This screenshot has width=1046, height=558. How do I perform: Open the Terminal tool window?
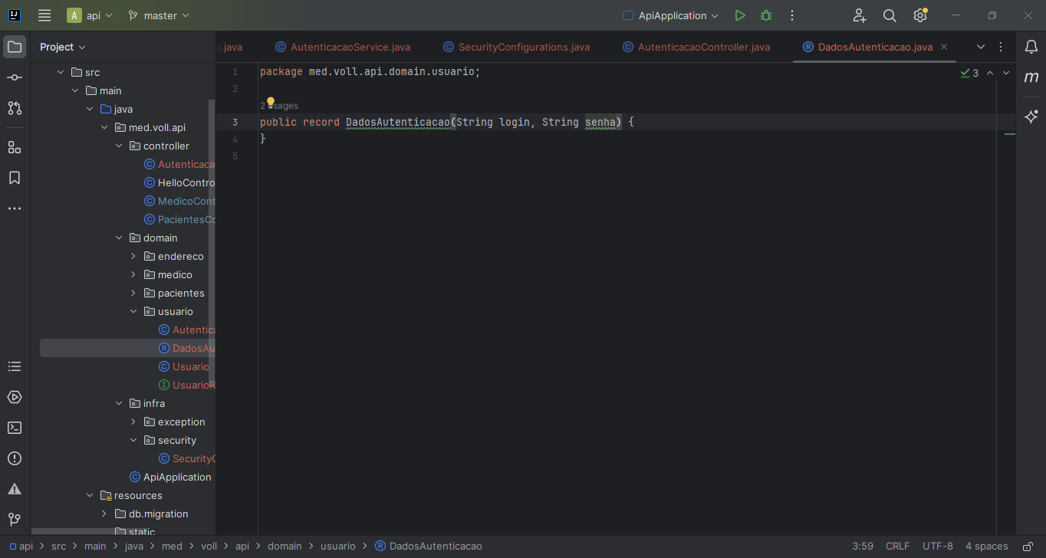15,428
